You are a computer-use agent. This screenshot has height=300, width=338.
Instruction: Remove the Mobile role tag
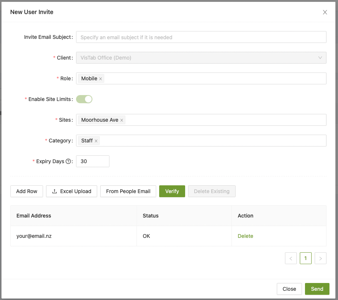tap(101, 79)
